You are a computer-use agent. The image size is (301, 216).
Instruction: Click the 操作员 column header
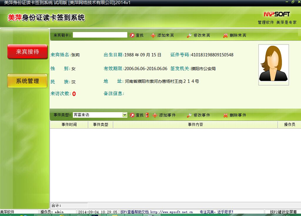click(x=289, y=125)
